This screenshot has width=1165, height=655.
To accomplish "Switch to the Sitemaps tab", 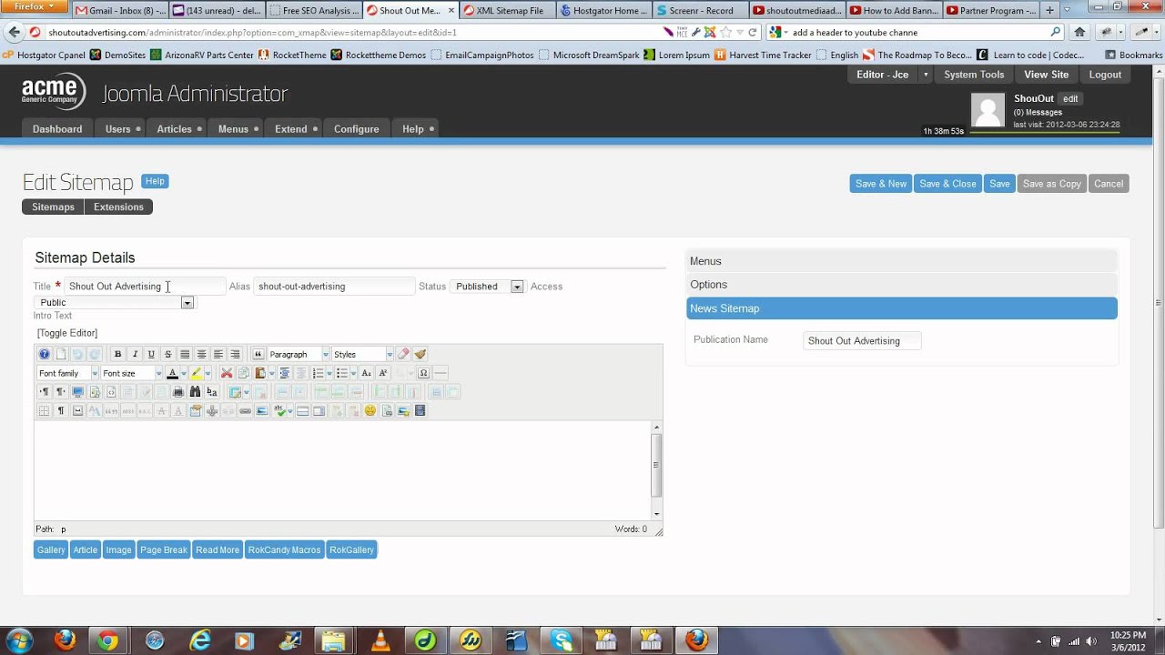I will point(53,207).
